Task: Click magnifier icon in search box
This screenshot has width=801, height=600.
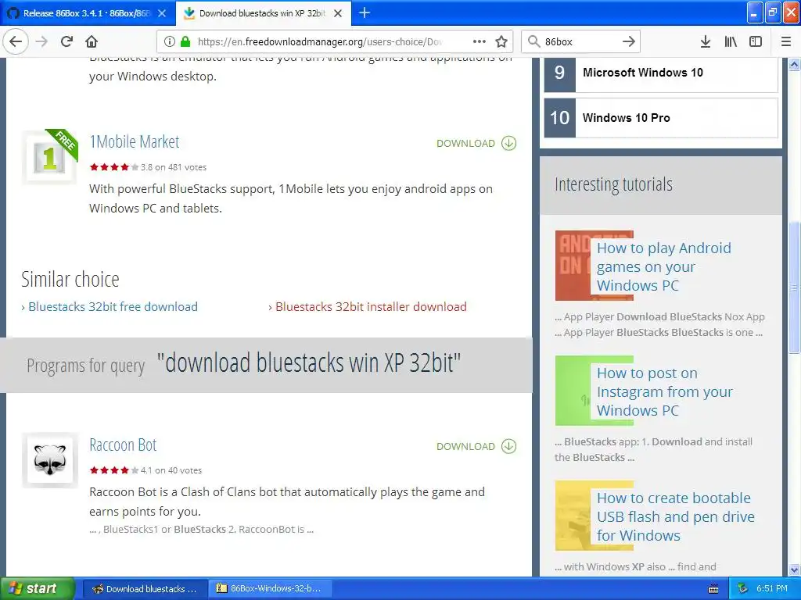Action: (x=533, y=41)
